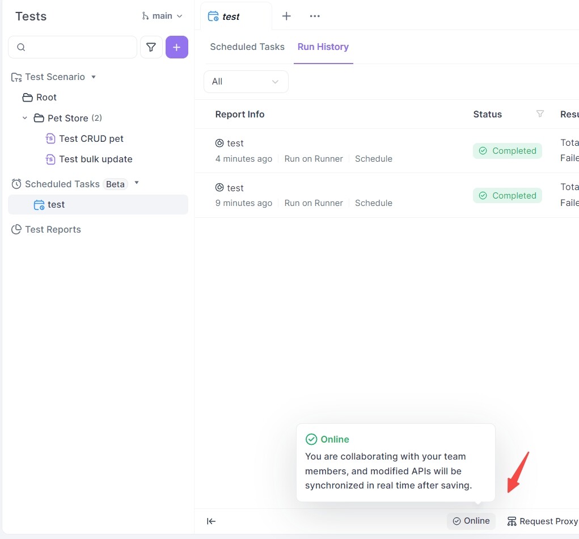The image size is (579, 539).
Task: Select the Run History tab
Action: click(x=323, y=47)
